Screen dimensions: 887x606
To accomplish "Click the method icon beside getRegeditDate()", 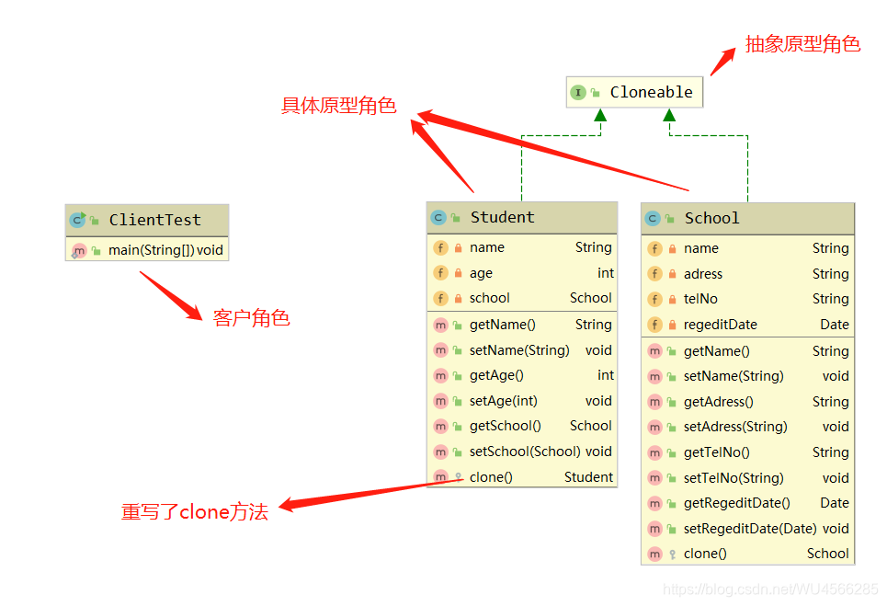I will [x=655, y=504].
